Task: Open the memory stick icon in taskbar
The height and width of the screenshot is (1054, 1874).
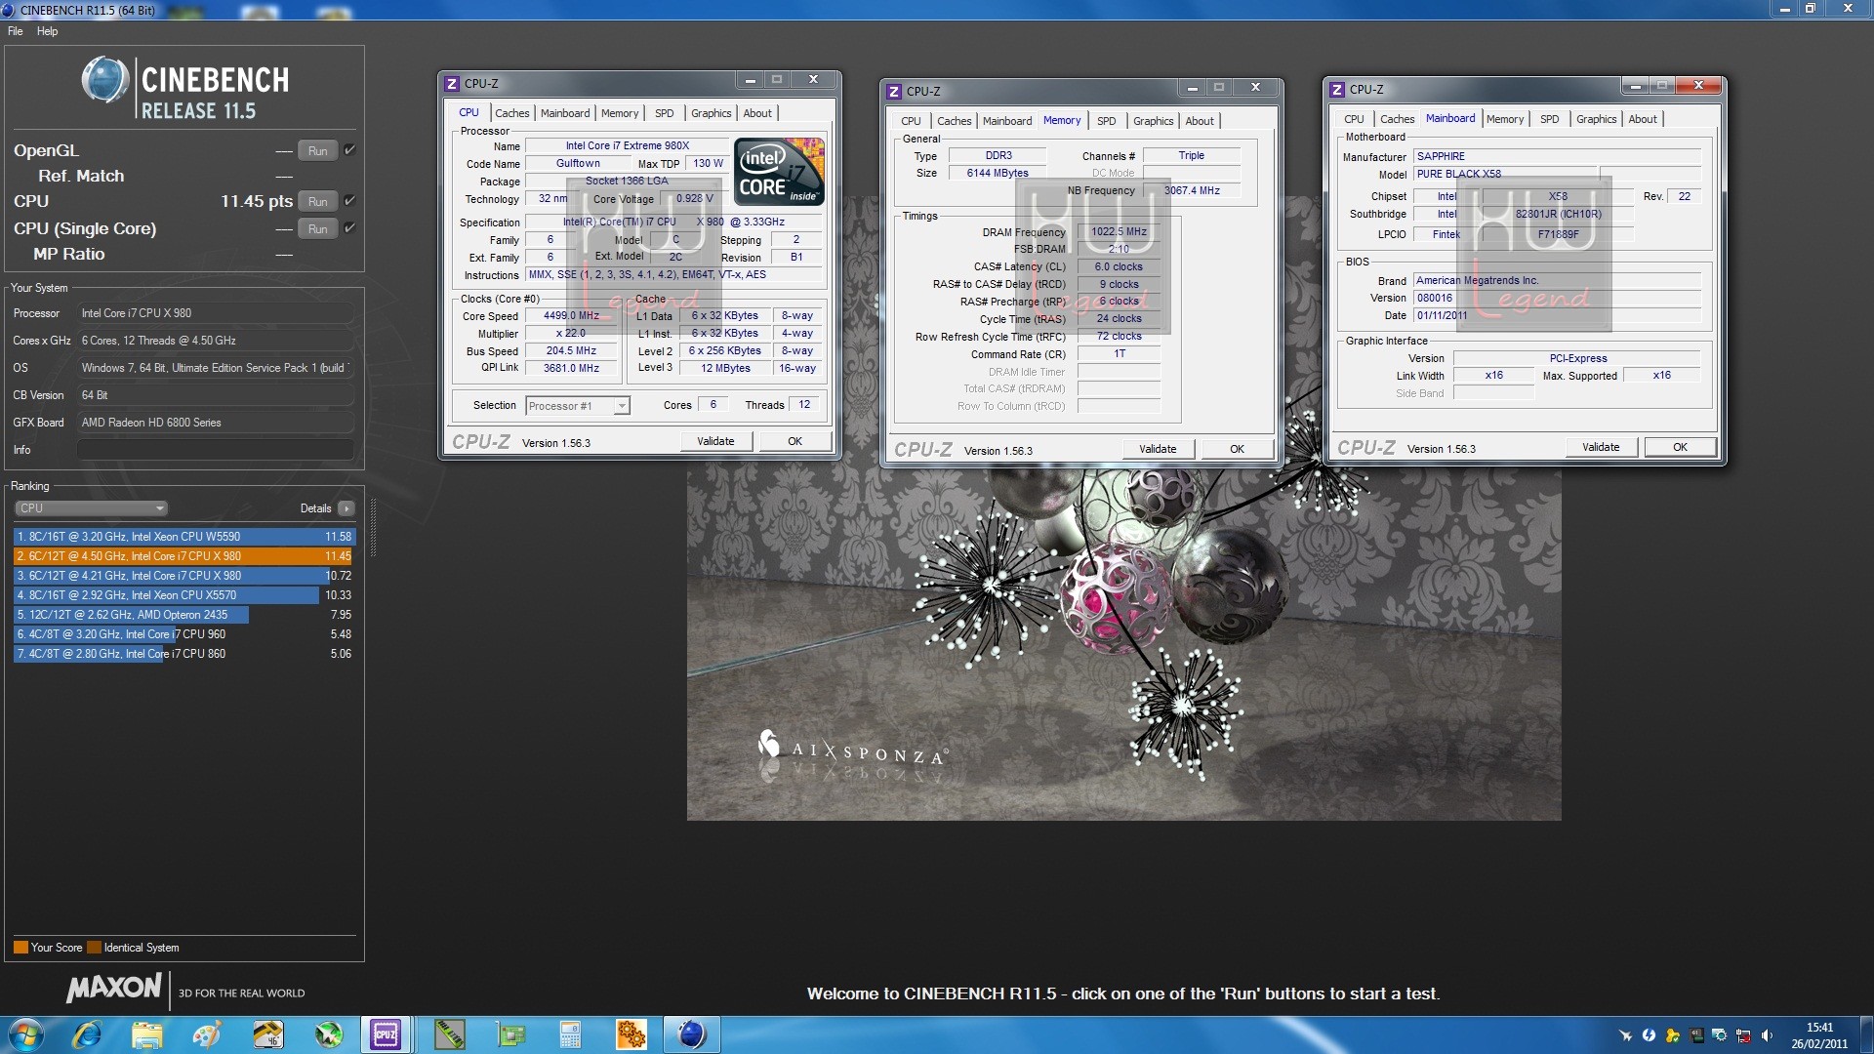Action: [449, 1034]
